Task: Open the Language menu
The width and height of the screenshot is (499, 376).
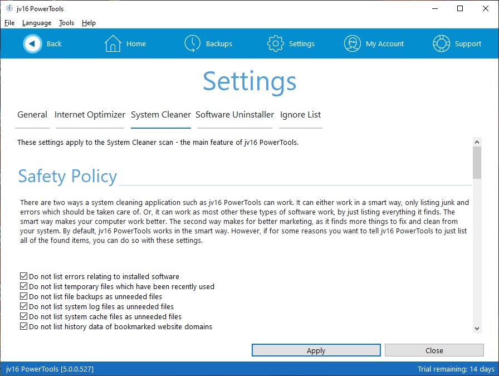Action: tap(37, 23)
